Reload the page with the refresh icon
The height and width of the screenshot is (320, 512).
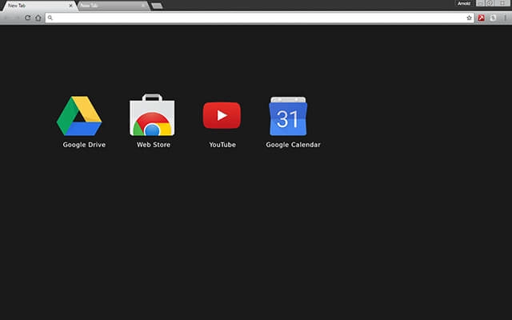[28, 18]
